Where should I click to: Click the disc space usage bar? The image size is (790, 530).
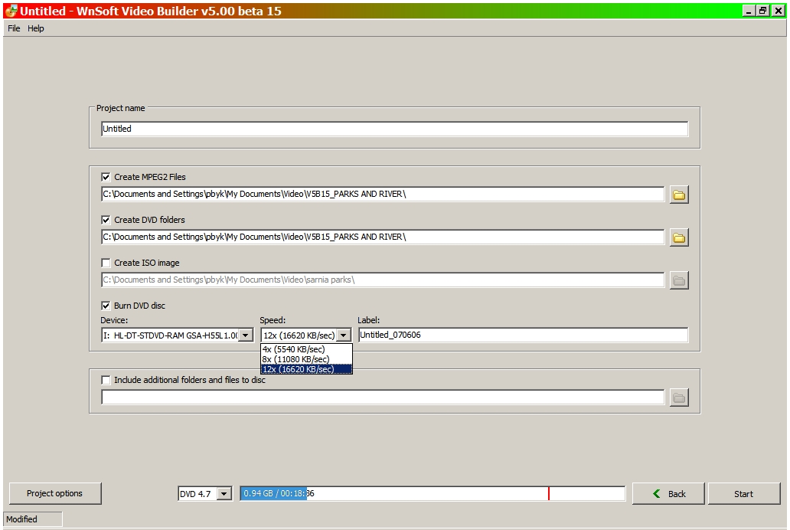click(x=433, y=493)
